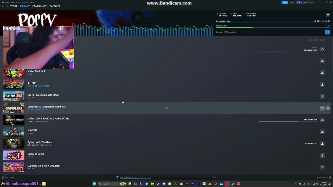Select Dying Light: The Beast title
333x187 pixels.
(40, 142)
